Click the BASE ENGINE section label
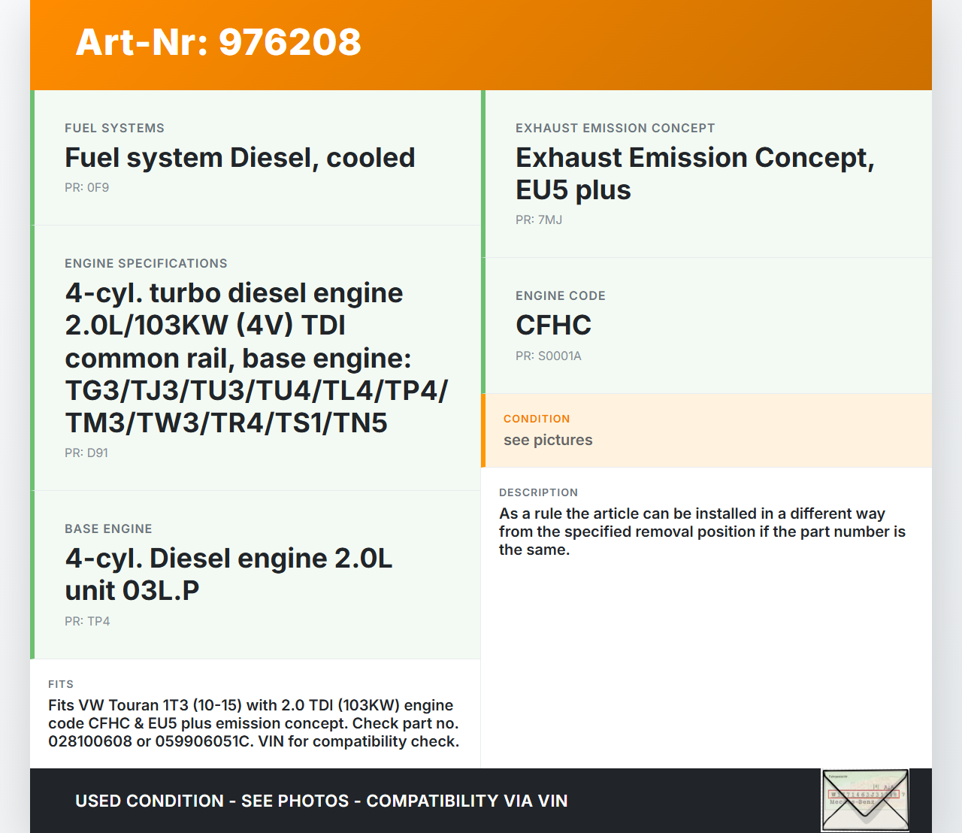 click(x=108, y=529)
